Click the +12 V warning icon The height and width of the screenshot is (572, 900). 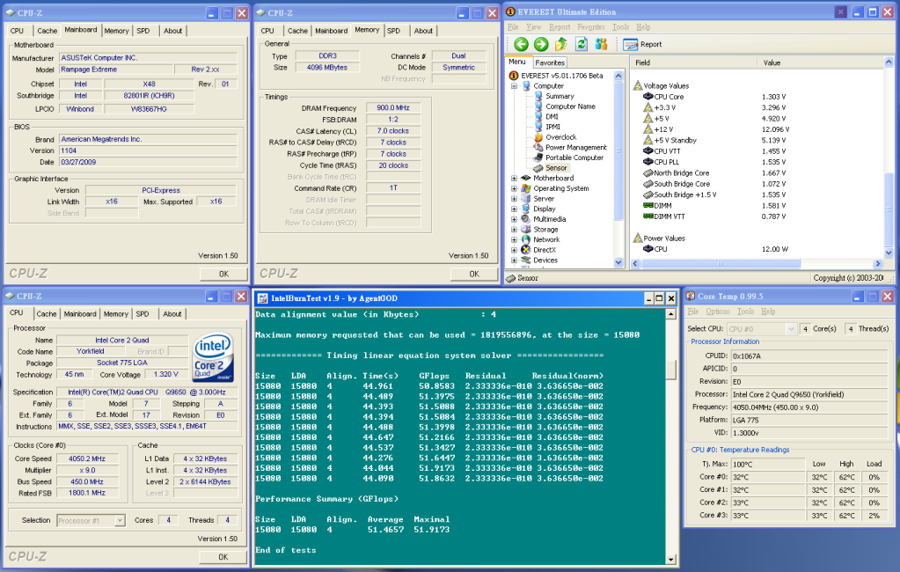pyautogui.click(x=648, y=129)
